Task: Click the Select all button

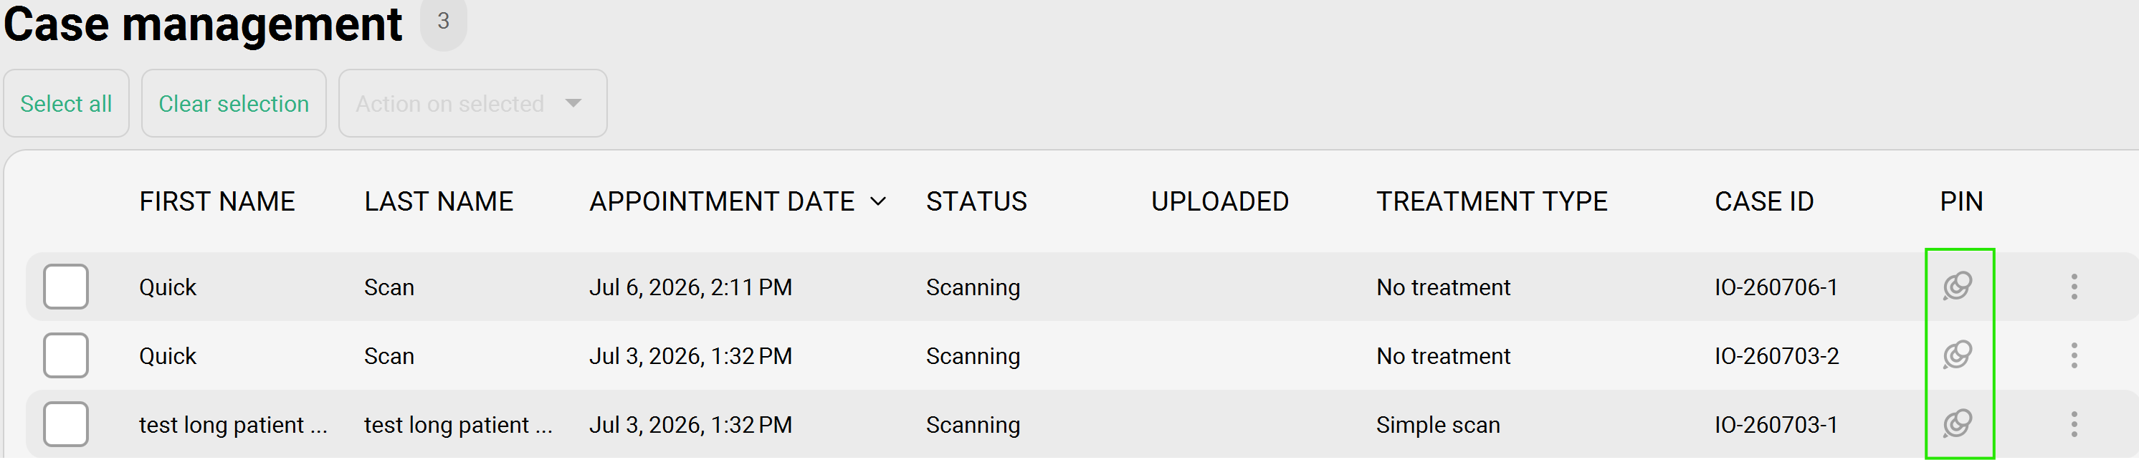Action: click(x=66, y=104)
